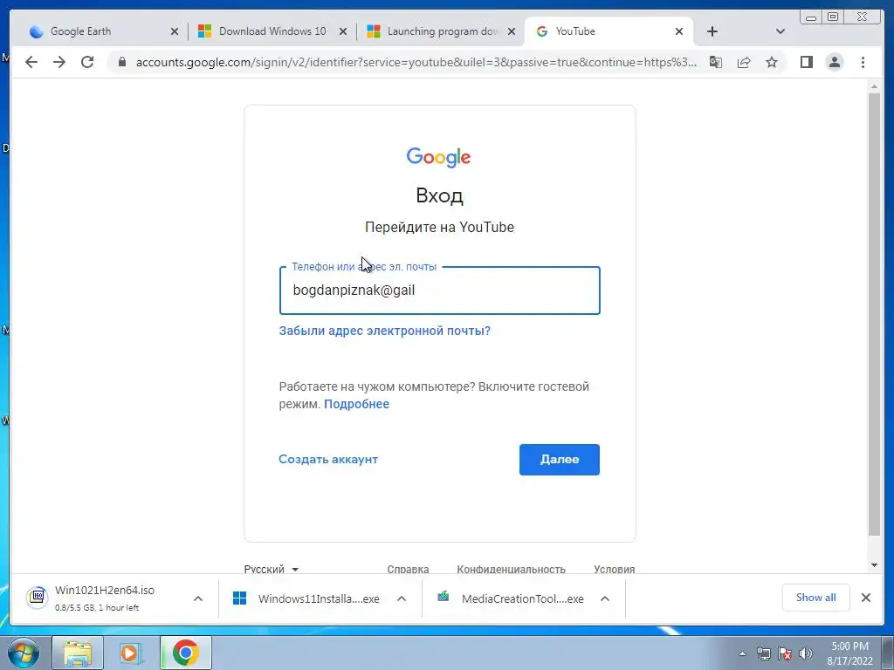This screenshot has height=670, width=894.
Task: Open MediaCreationTool....exe download item
Action: pos(512,598)
